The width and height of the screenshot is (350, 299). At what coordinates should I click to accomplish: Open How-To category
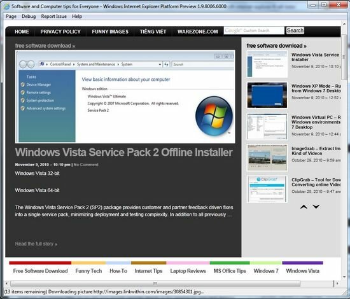coord(118,271)
